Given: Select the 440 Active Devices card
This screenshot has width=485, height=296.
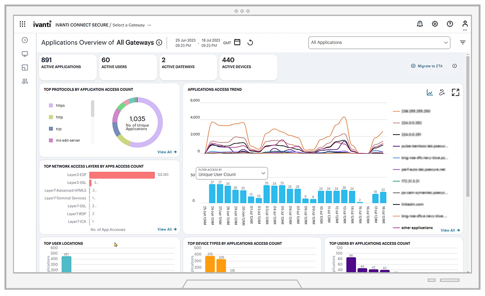Looking at the screenshot, I should click(248, 67).
